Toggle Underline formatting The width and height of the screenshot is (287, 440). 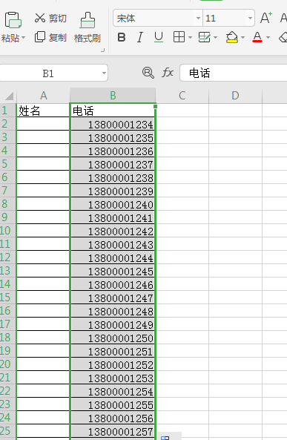click(x=159, y=37)
